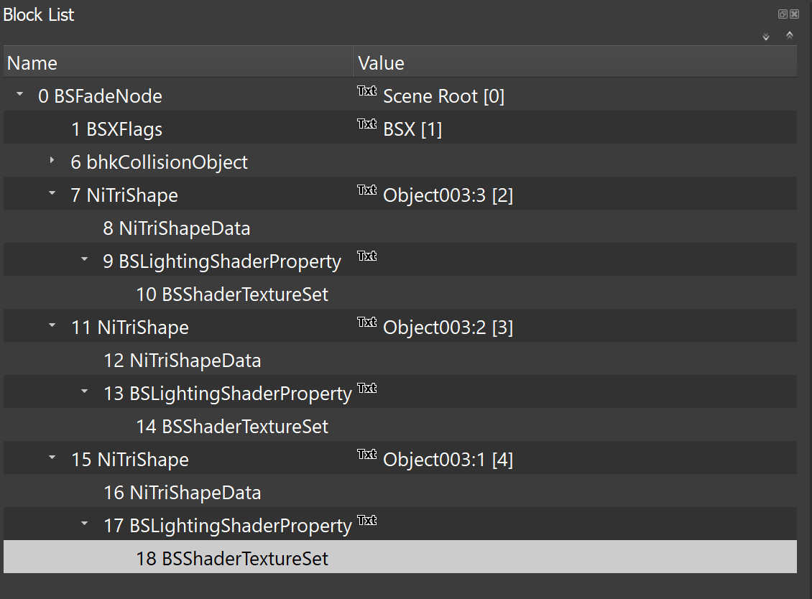
Task: Collapse the 0 BSFadeNode root node
Action: click(19, 95)
